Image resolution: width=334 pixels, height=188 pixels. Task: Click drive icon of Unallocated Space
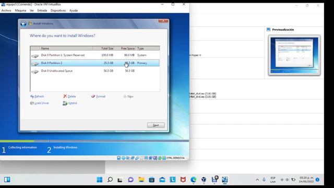[x=35, y=72]
